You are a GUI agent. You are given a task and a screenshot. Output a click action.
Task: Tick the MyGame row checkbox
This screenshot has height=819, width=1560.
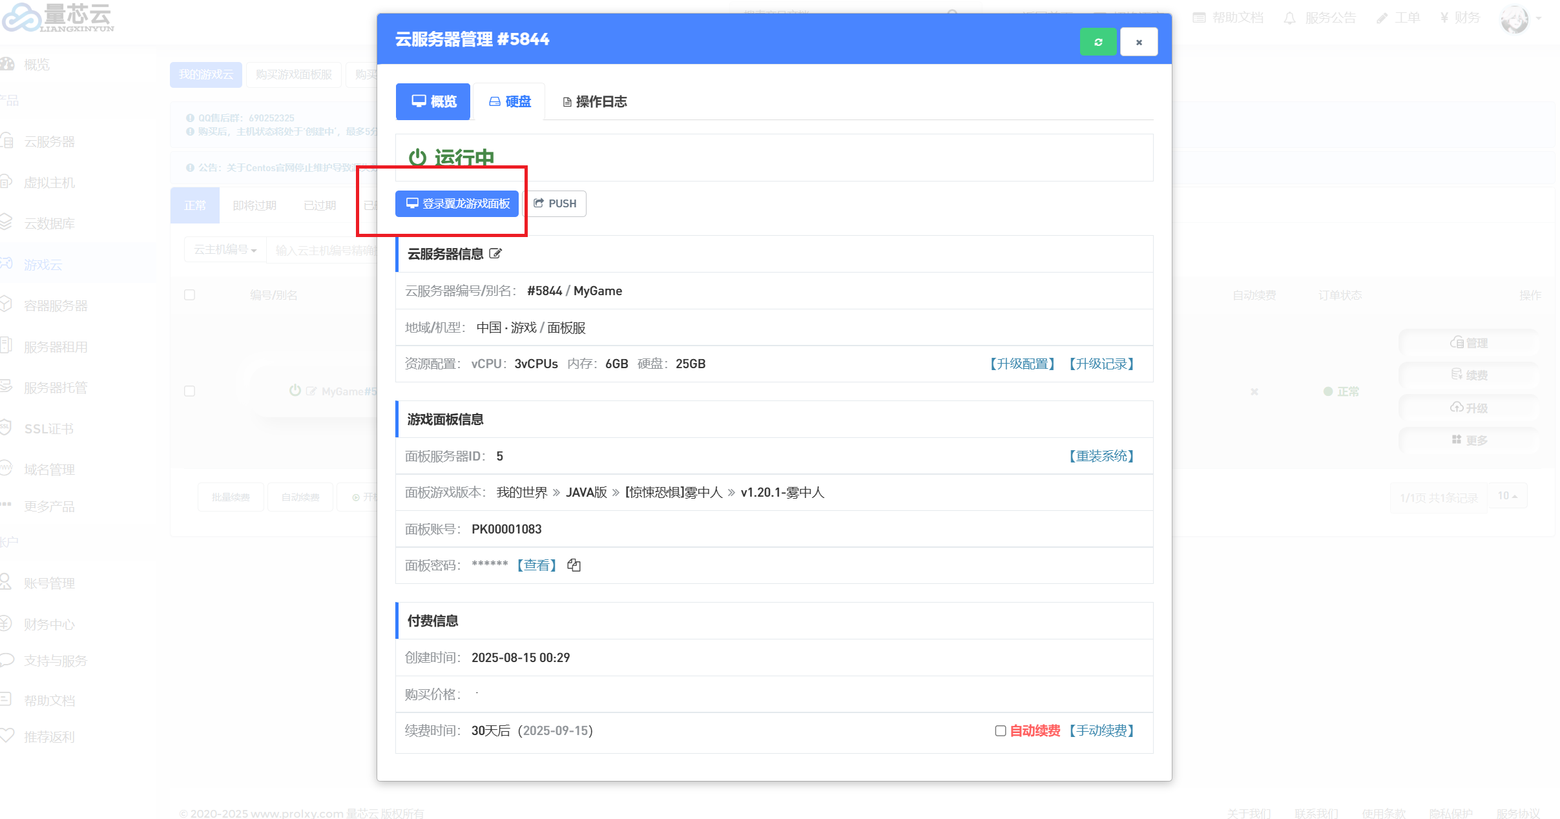pyautogui.click(x=189, y=391)
